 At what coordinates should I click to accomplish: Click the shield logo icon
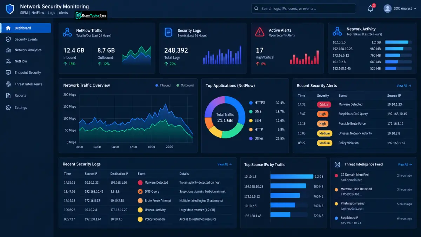(x=10, y=9)
